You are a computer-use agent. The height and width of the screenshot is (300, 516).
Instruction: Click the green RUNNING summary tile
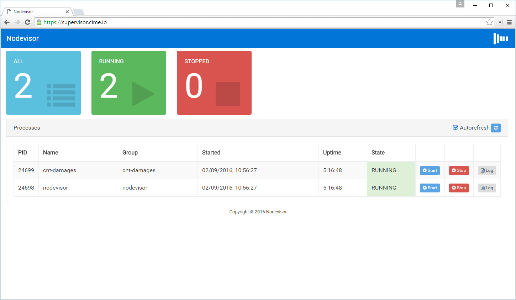click(128, 83)
